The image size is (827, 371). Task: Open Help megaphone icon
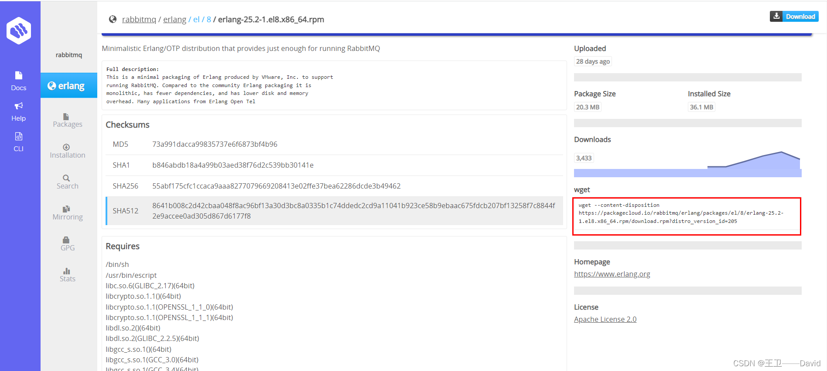[19, 106]
